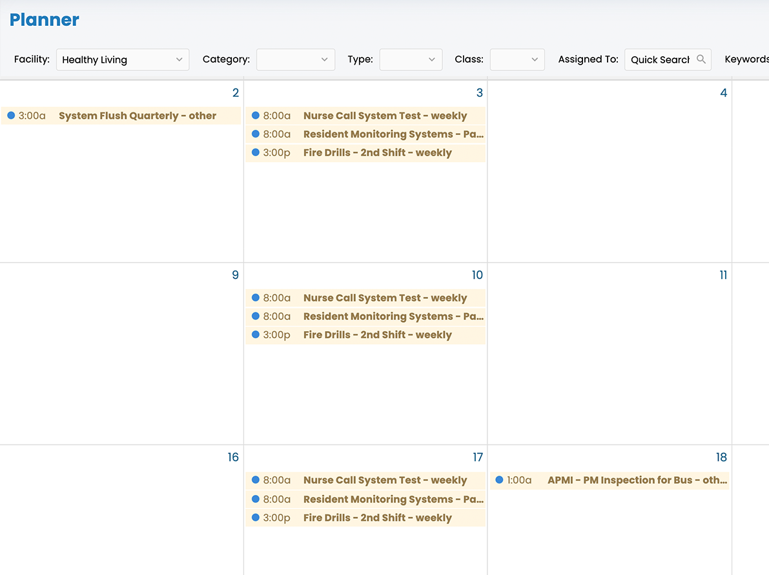The height and width of the screenshot is (575, 769).
Task: Click the blue dot on Fire Drills for day 10
Action: coord(254,335)
